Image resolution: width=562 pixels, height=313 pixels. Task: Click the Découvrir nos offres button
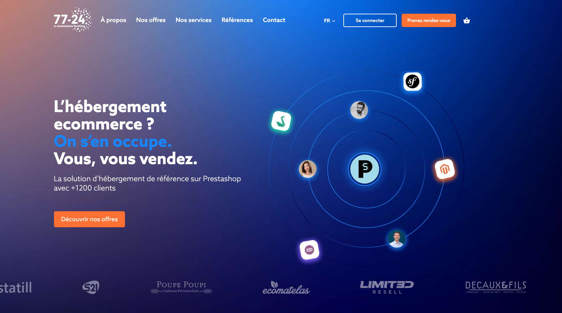tap(89, 219)
